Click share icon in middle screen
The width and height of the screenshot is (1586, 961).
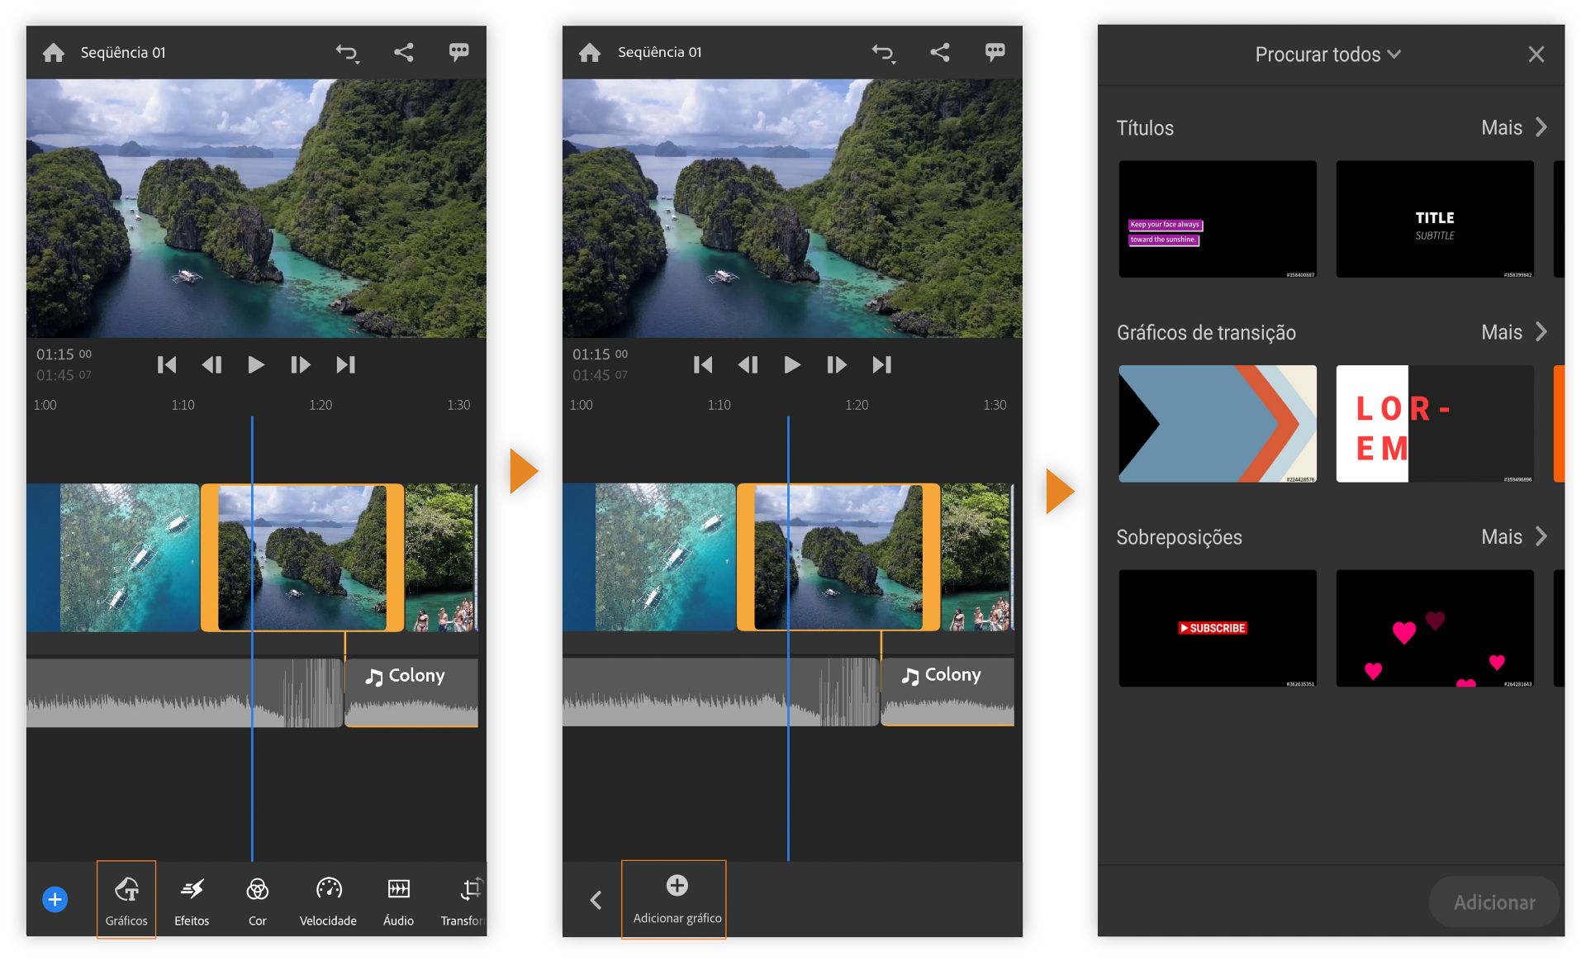tap(939, 53)
